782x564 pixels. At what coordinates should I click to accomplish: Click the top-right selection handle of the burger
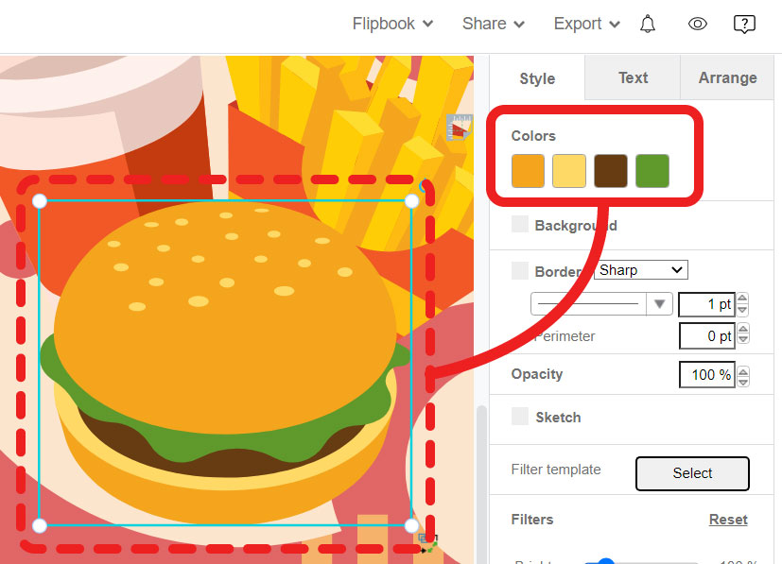coord(411,201)
